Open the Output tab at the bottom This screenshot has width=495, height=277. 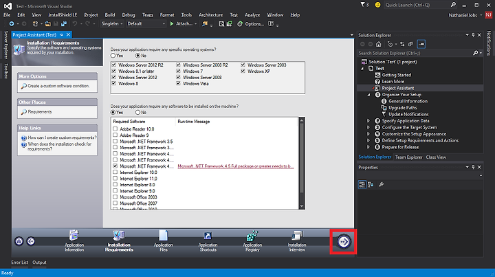[39, 263]
